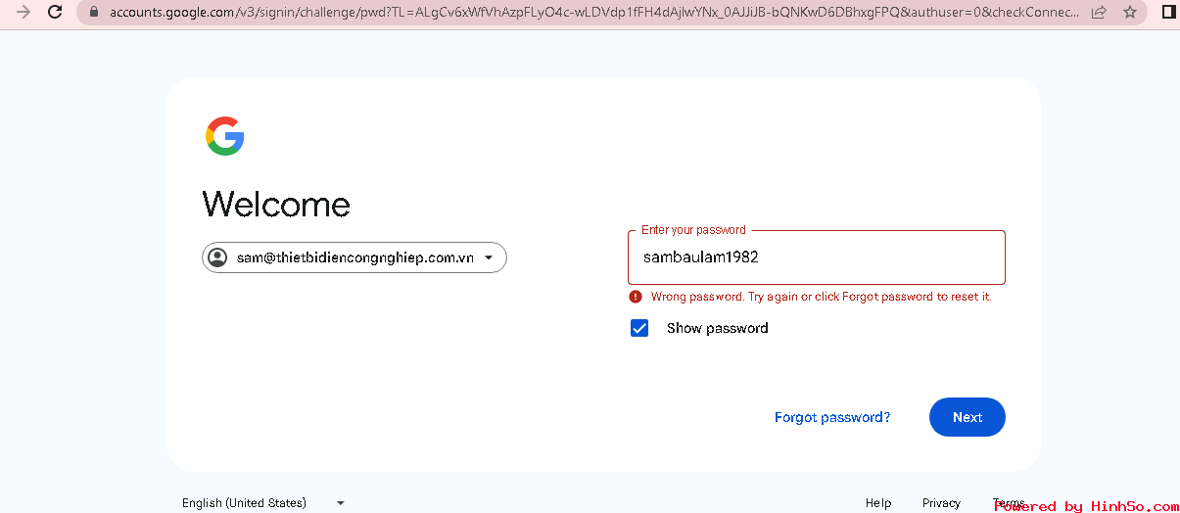Reload the current page
Screen dimensions: 1180x513
pos(55,13)
